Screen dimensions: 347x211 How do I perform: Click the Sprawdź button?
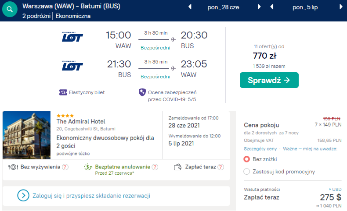point(269,80)
